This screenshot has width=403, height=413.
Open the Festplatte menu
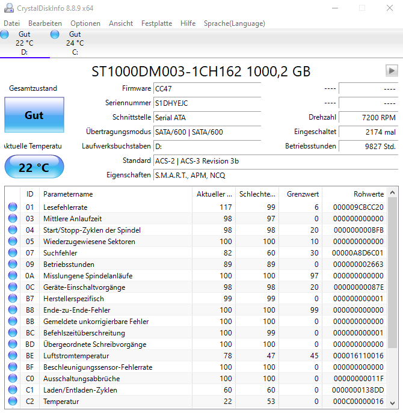tap(156, 23)
